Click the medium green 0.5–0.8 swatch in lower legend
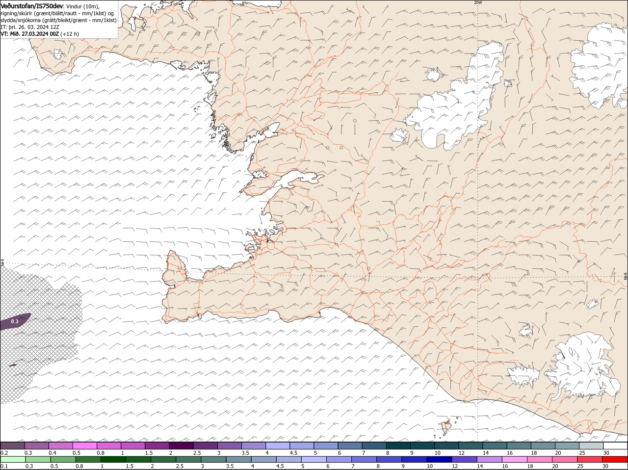628x470 pixels. click(x=63, y=459)
